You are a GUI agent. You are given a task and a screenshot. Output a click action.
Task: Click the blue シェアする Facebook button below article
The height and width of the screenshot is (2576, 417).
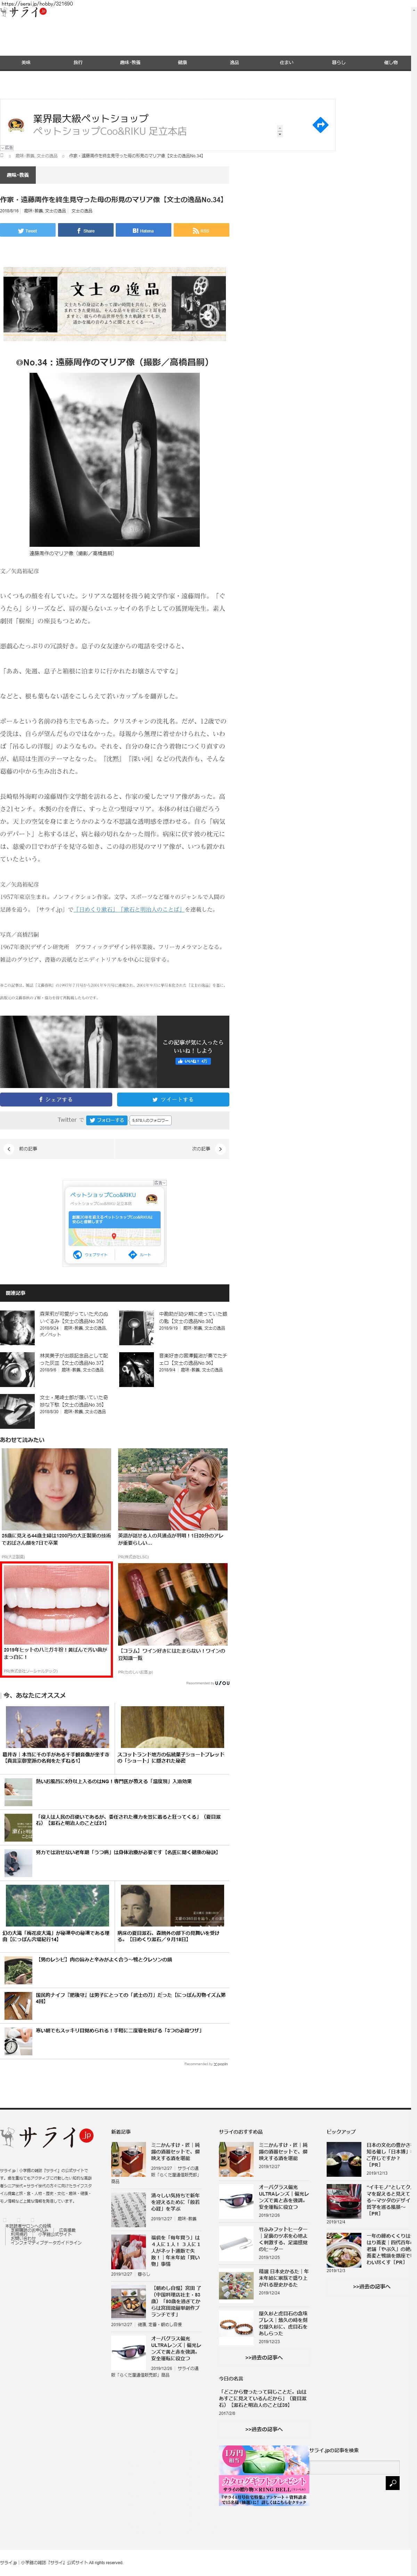(x=56, y=1099)
